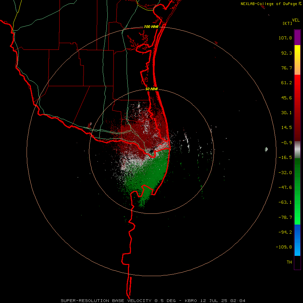
Task: Click the 50 NMI range ring label
Action: [151, 89]
